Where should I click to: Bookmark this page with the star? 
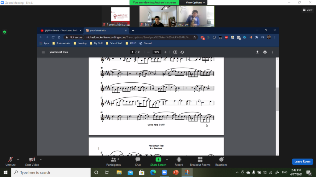(194, 37)
